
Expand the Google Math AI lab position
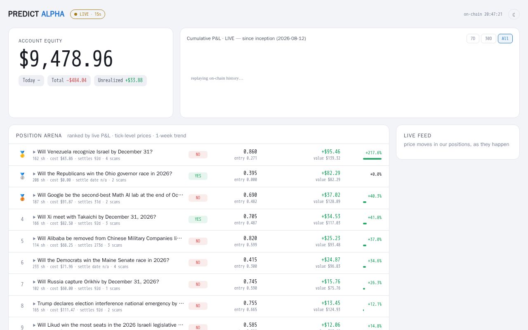pos(199,198)
